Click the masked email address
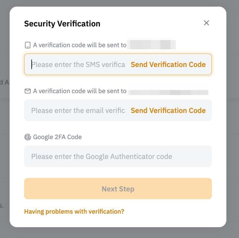 168,91
